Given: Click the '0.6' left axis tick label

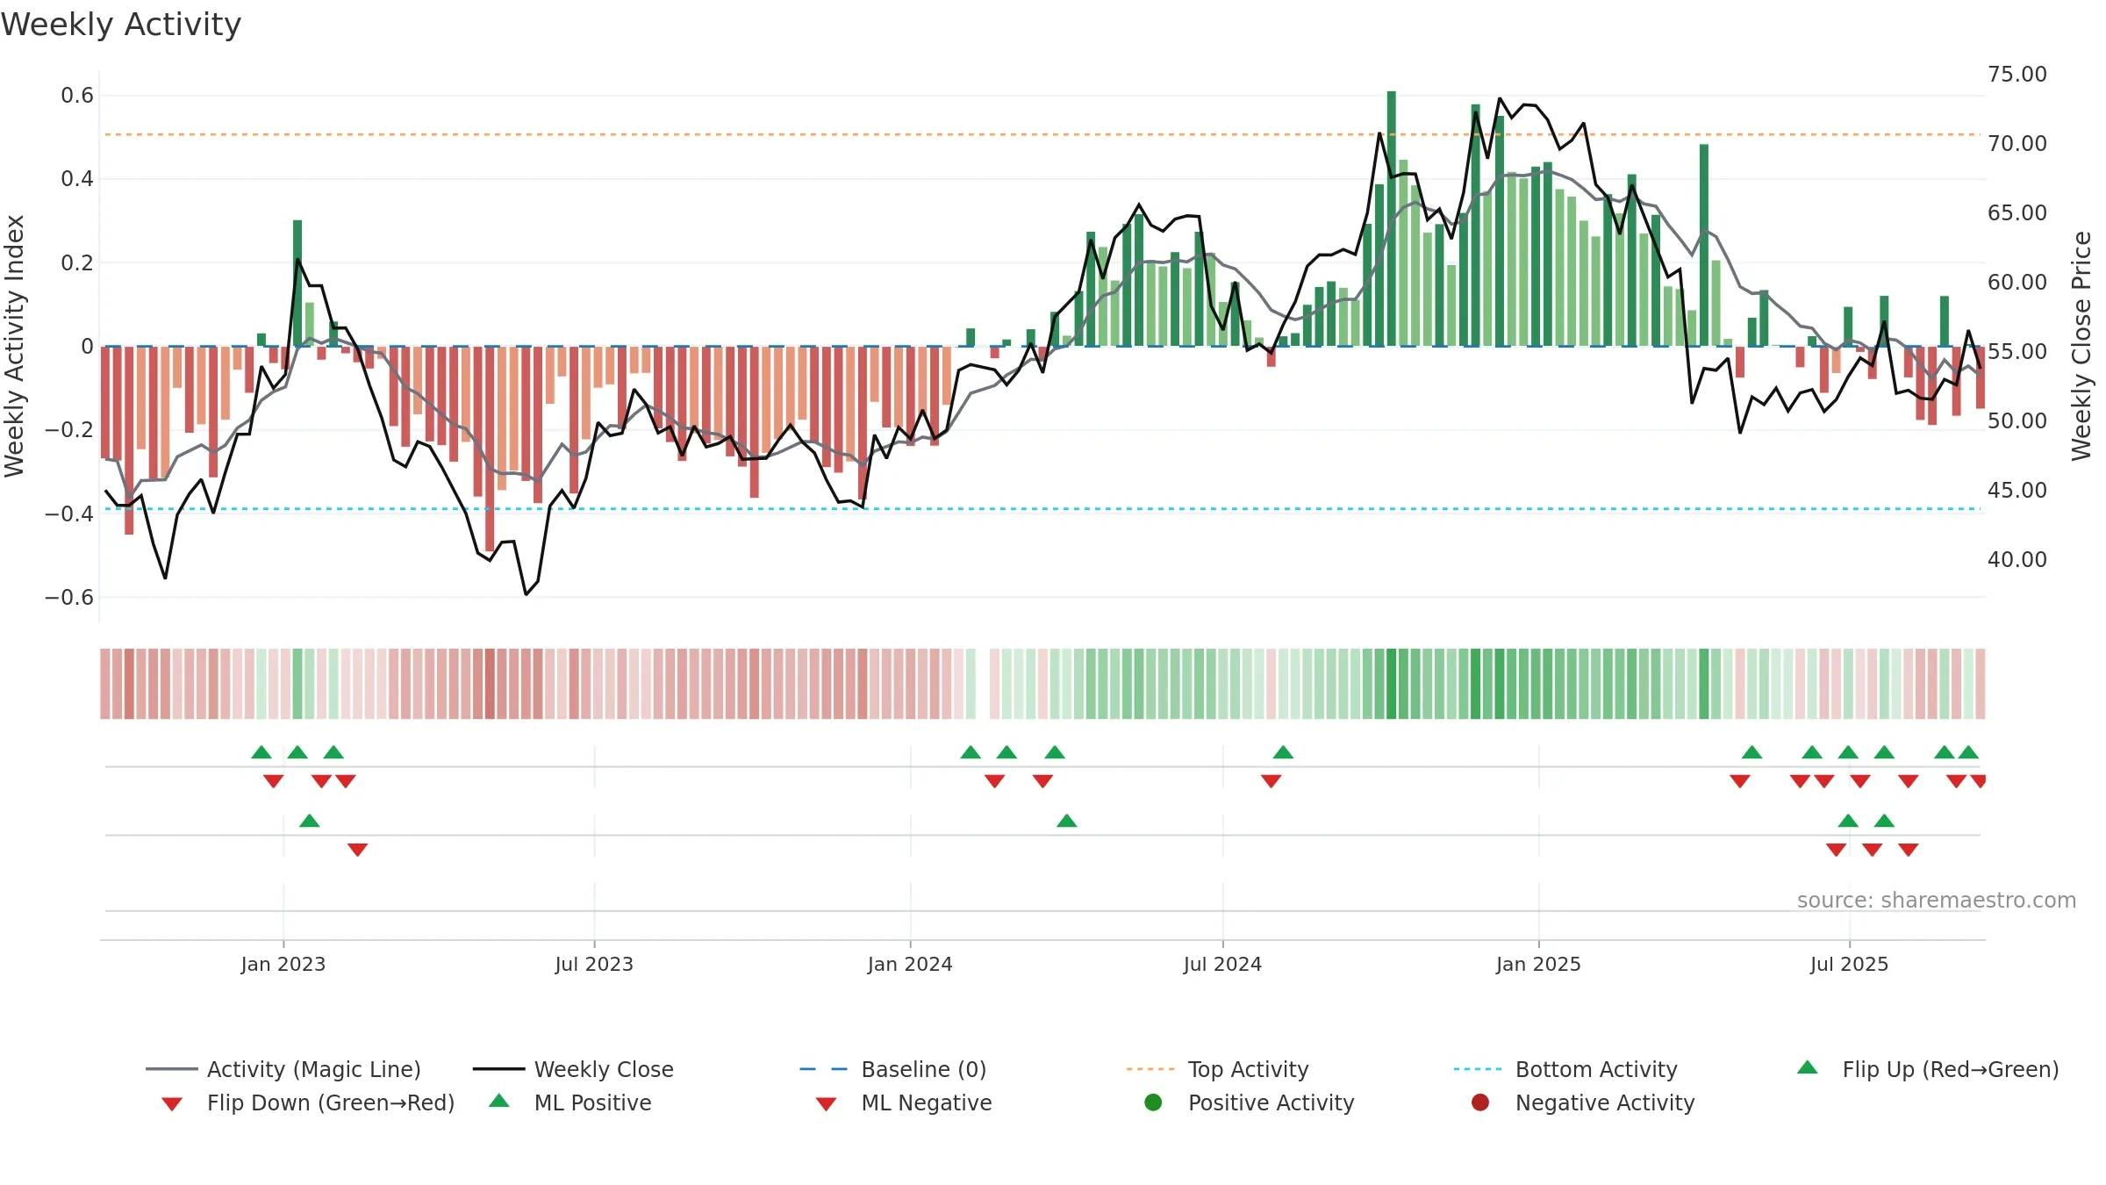Looking at the screenshot, I should [x=77, y=95].
